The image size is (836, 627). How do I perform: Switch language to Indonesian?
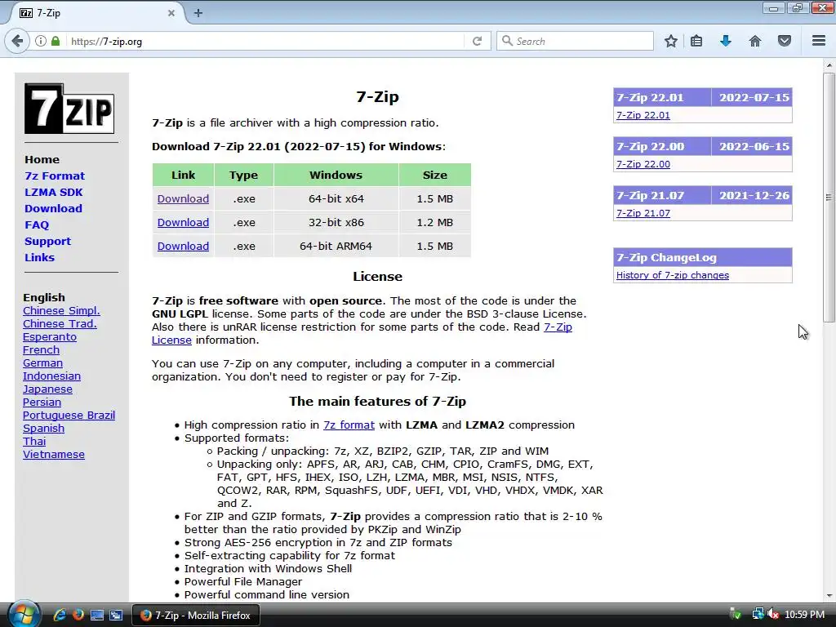tap(51, 376)
